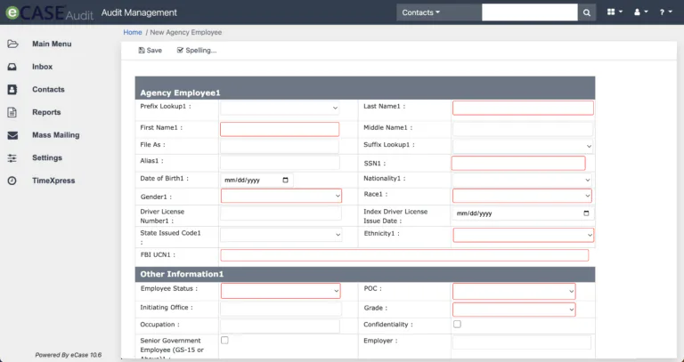Open the Prefix Lookup1 dropdown
This screenshot has height=362, width=684.
click(x=280, y=108)
